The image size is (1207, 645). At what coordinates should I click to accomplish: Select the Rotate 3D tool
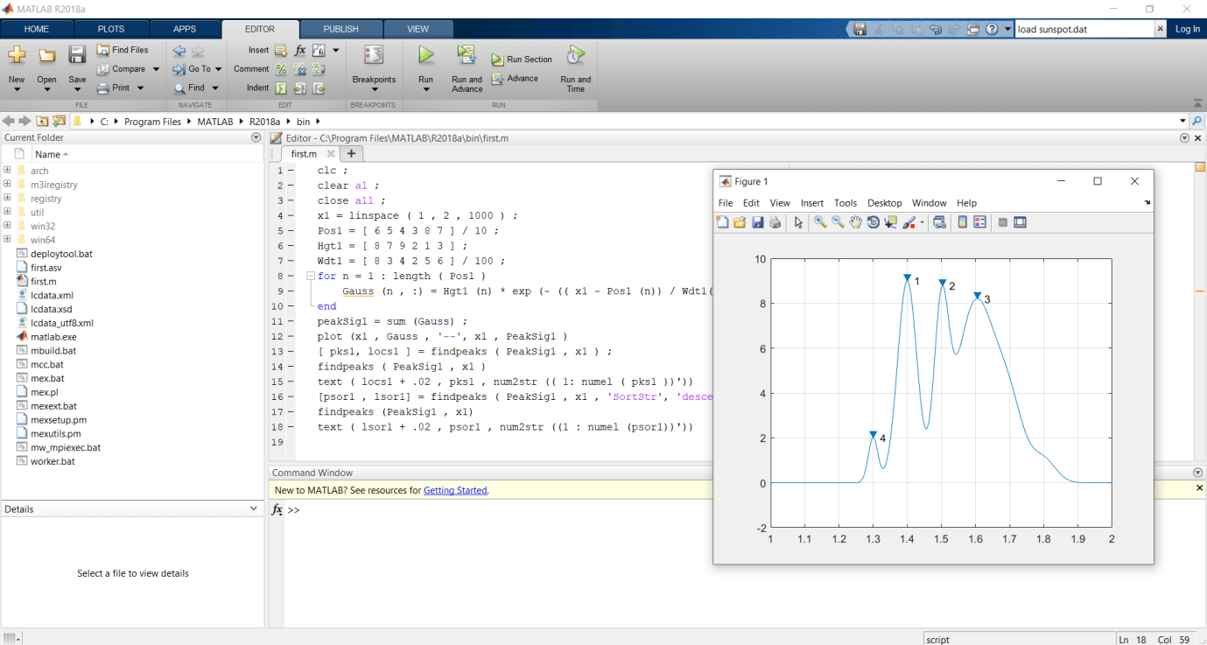[x=874, y=222]
